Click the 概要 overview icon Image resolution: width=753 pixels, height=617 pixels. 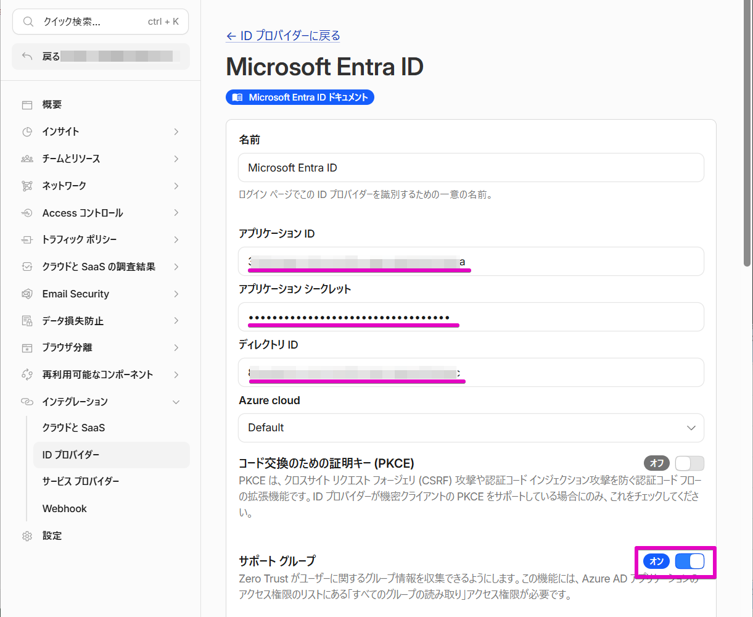27,105
